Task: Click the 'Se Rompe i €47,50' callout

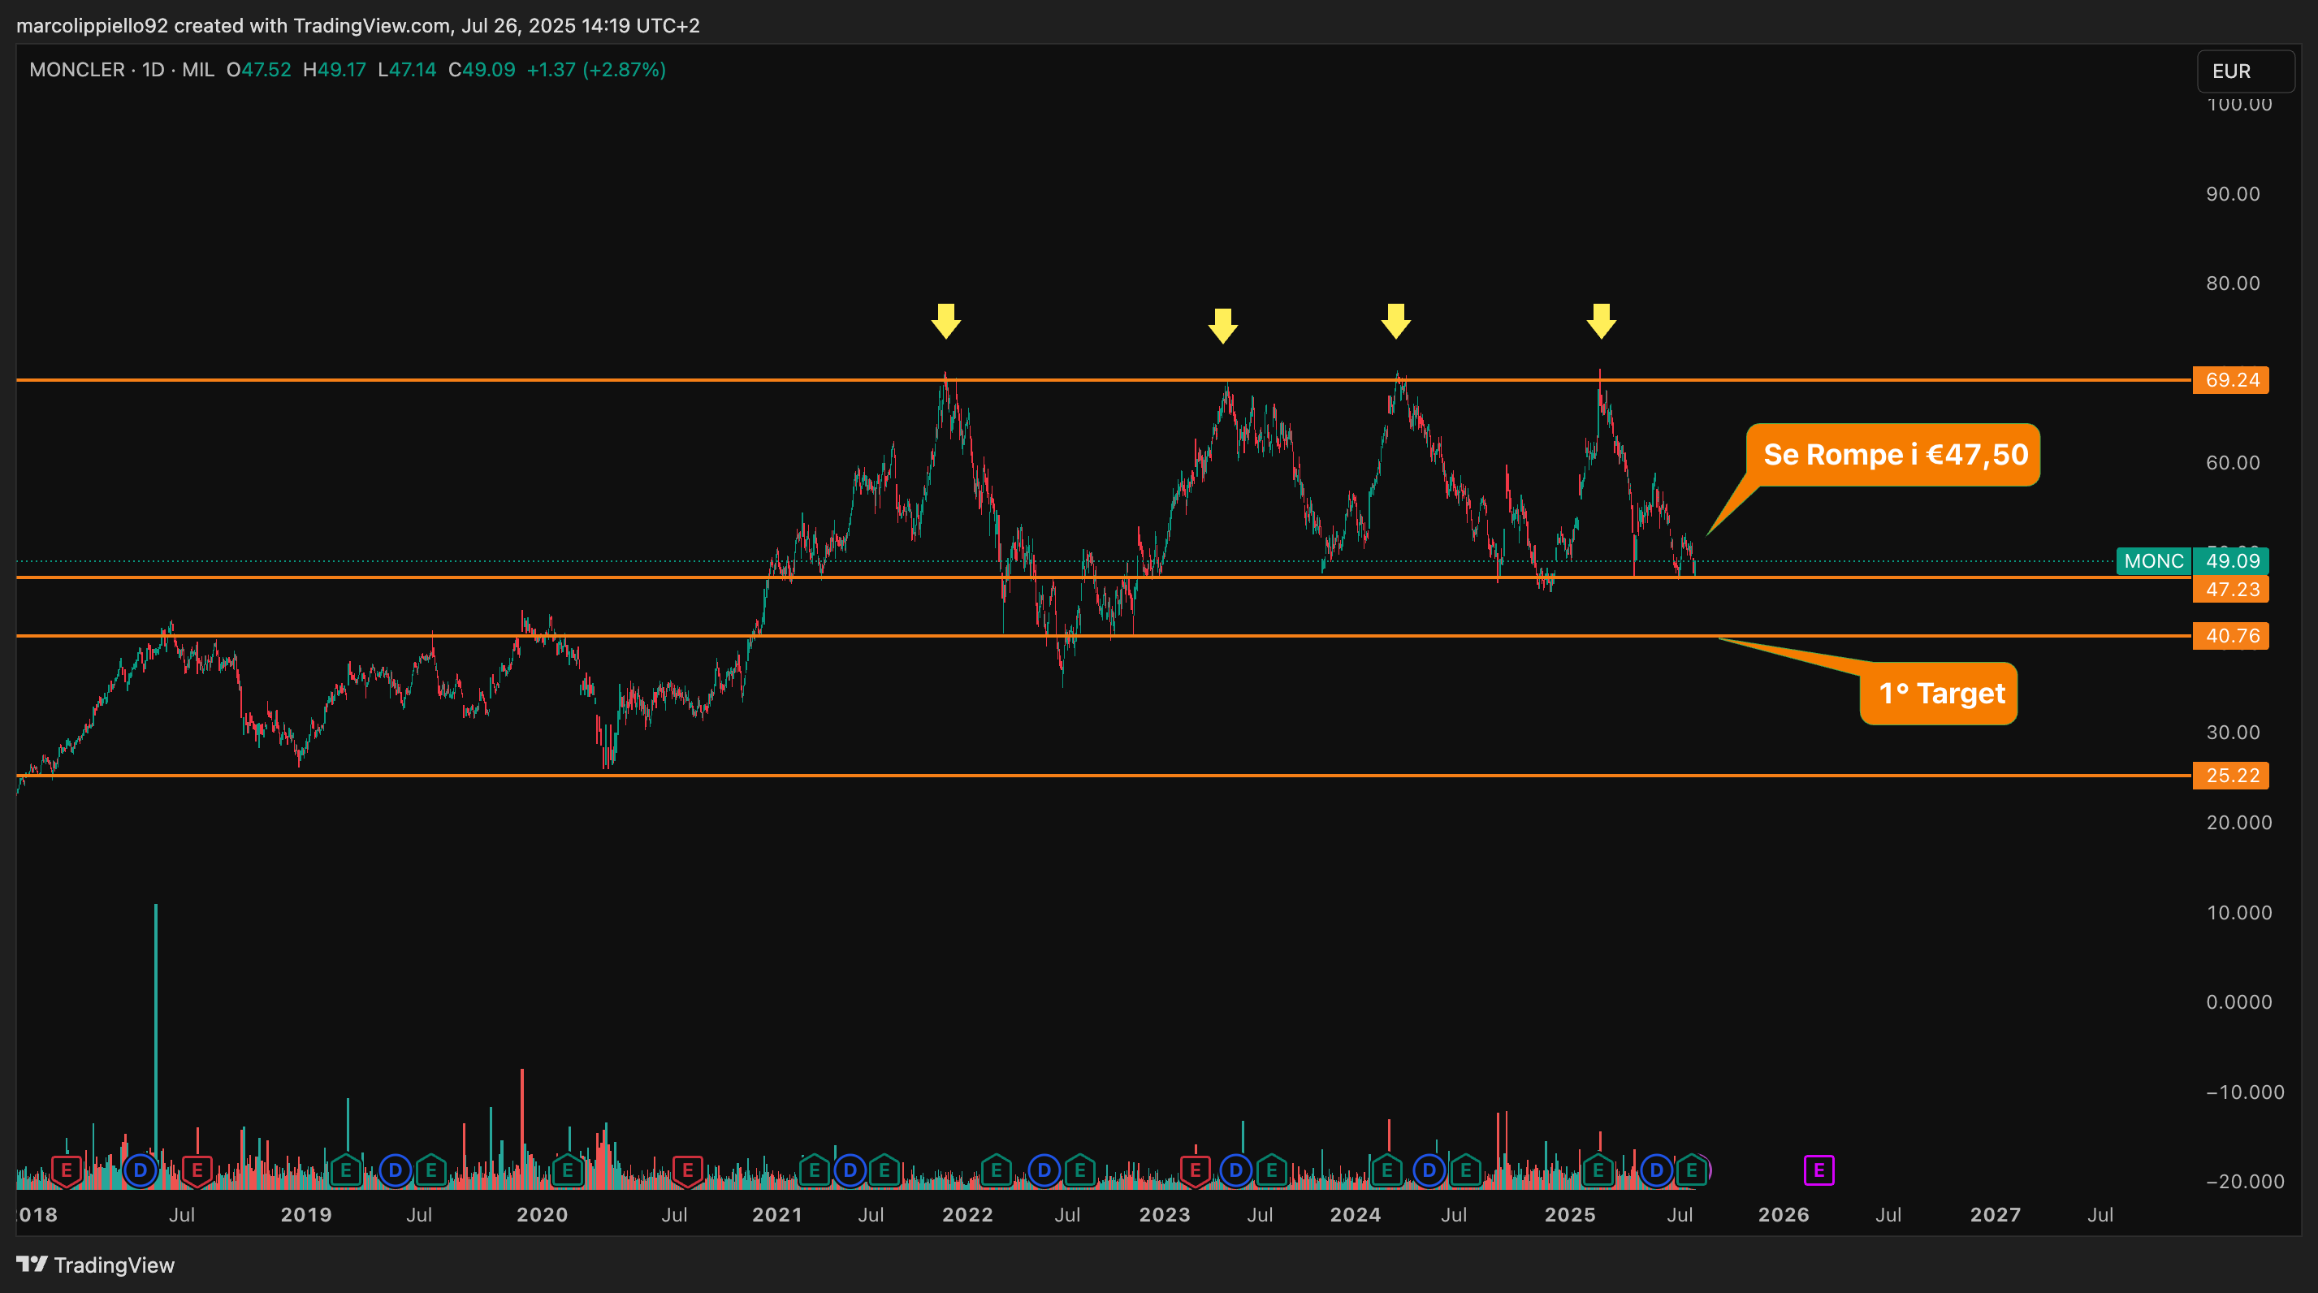Action: tap(1894, 454)
